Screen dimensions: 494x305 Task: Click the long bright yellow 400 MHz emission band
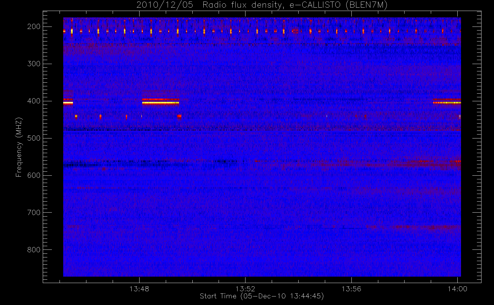pyautogui.click(x=161, y=103)
